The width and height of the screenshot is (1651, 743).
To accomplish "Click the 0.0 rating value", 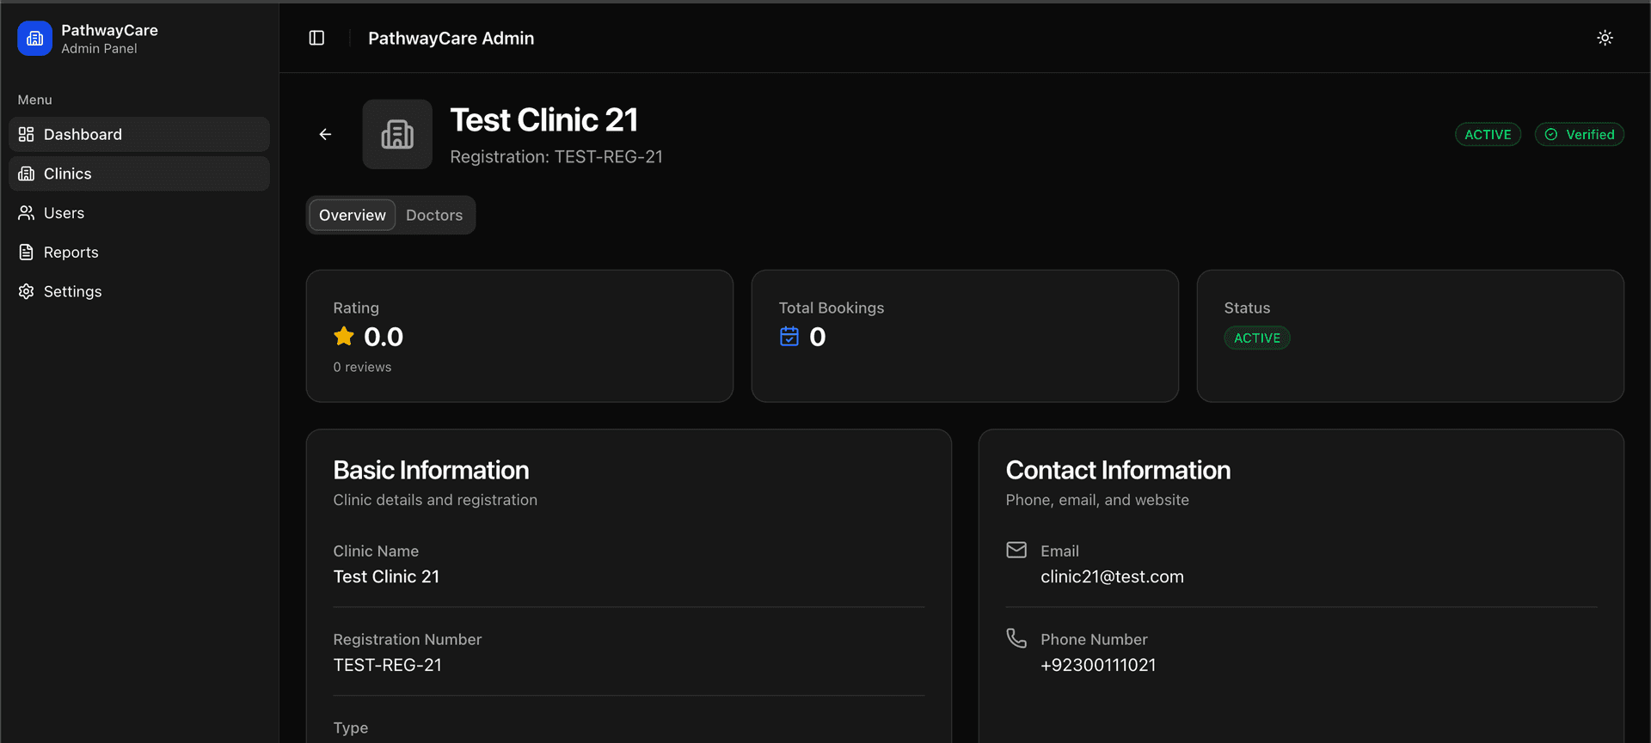I will [x=384, y=337].
